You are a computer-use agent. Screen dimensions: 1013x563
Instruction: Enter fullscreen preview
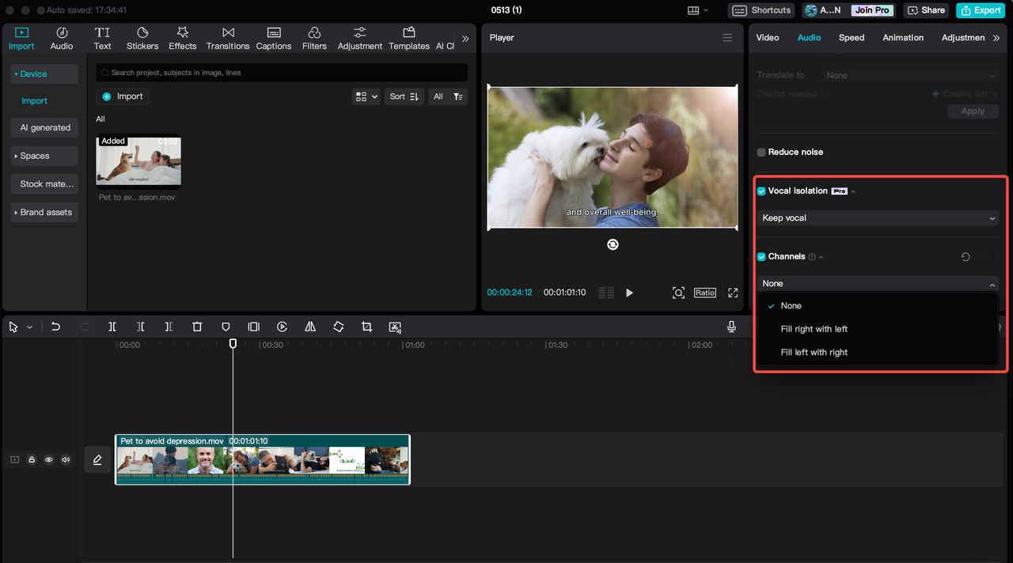point(733,293)
